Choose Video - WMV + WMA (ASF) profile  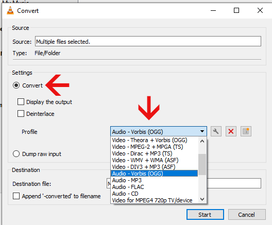(x=154, y=160)
